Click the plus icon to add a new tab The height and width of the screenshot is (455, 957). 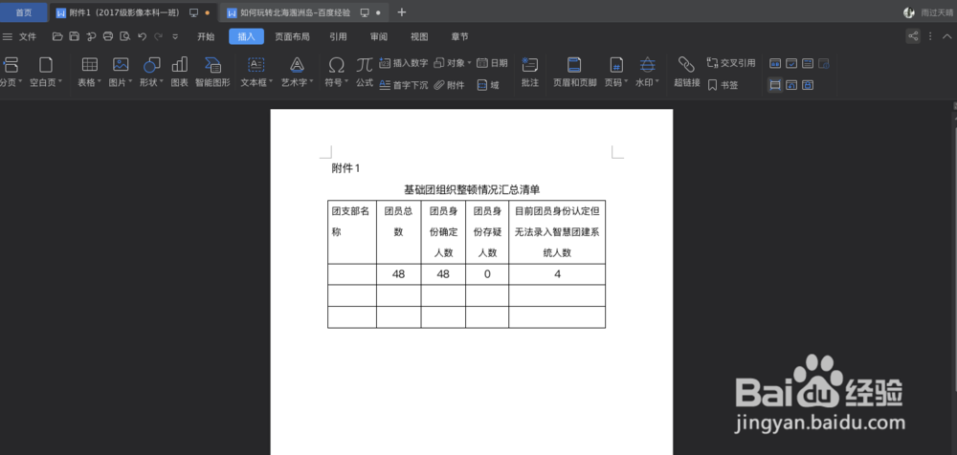point(401,12)
